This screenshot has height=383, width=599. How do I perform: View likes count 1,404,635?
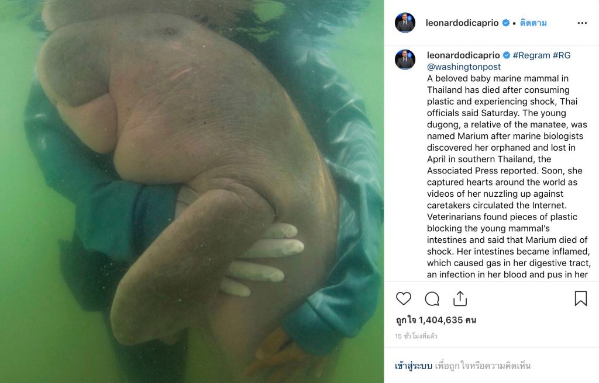coord(436,320)
